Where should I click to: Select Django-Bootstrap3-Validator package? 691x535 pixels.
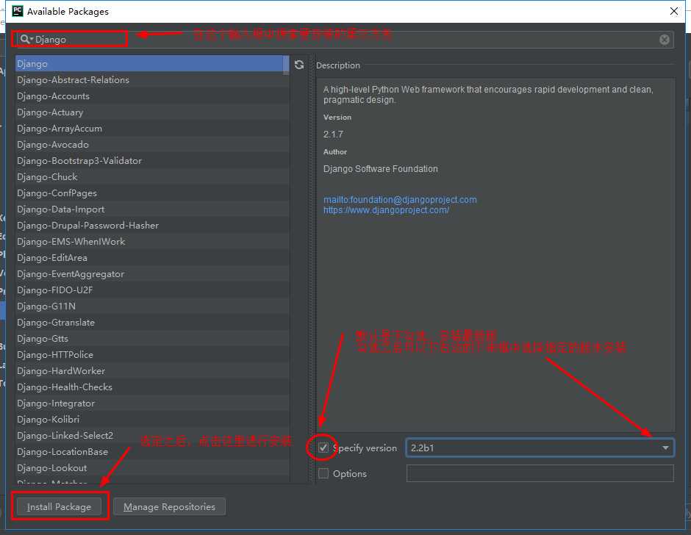click(152, 161)
